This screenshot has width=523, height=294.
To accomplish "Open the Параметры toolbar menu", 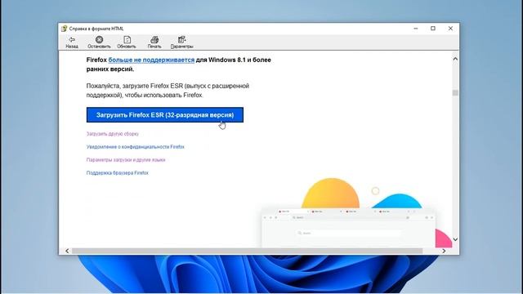I will [x=181, y=42].
